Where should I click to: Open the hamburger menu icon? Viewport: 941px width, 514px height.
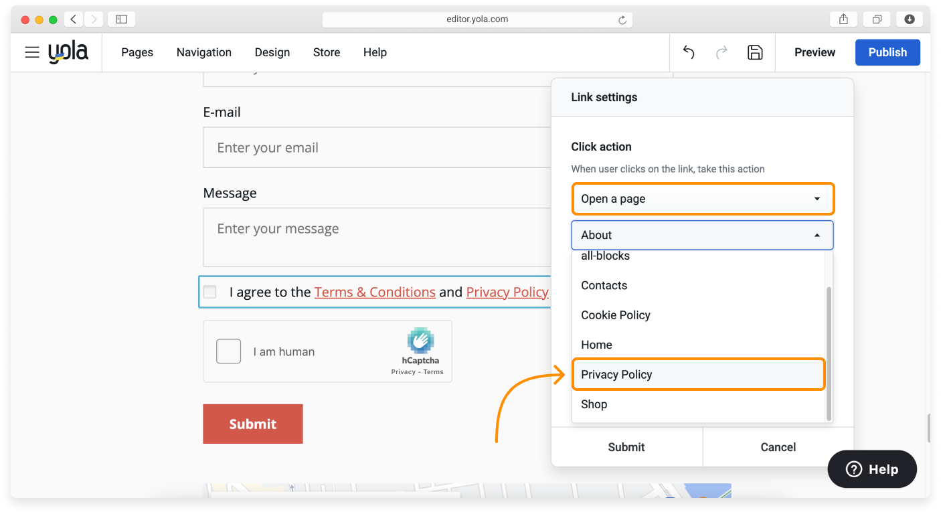[x=32, y=52]
